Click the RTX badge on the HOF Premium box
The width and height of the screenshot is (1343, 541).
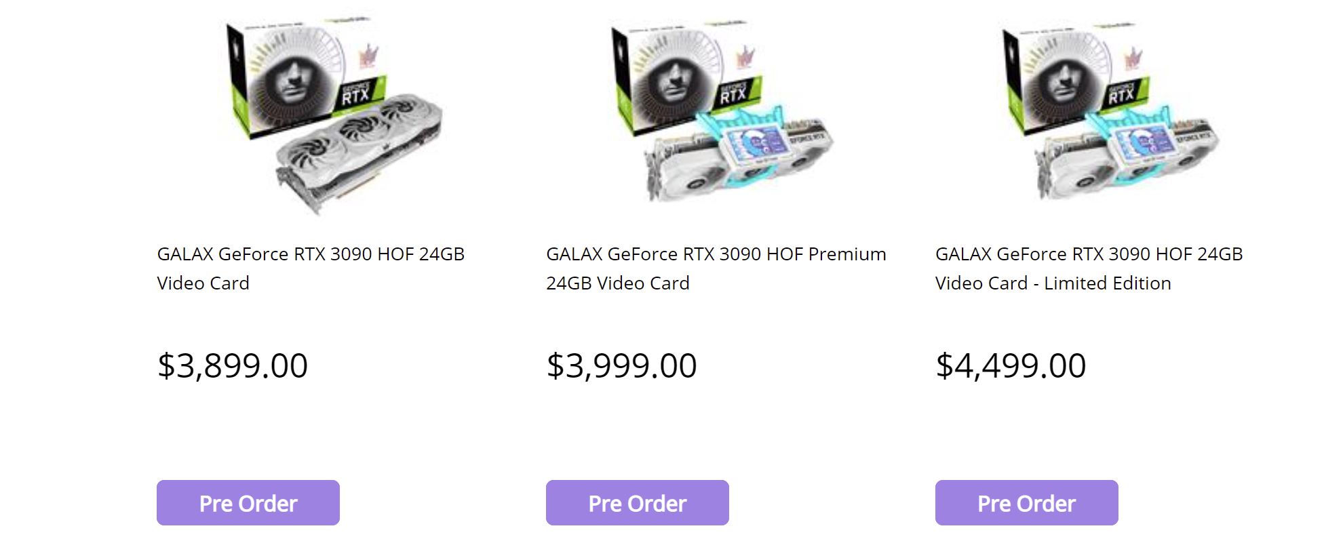click(x=735, y=93)
